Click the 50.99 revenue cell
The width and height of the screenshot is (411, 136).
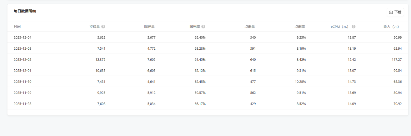[398, 37]
